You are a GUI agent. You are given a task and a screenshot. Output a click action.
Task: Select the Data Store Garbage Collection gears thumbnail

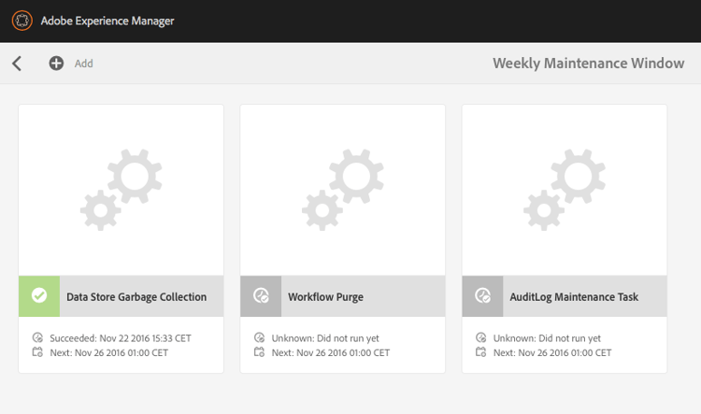pos(122,190)
